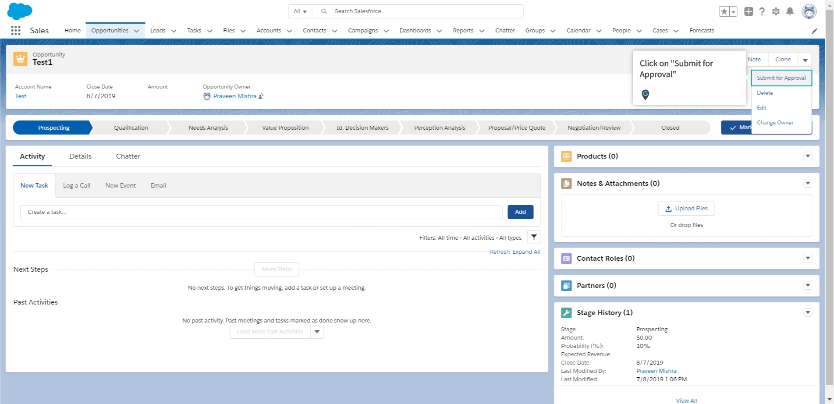The image size is (834, 404).
Task: Open the Praveen Mishra owner link
Action: (235, 96)
